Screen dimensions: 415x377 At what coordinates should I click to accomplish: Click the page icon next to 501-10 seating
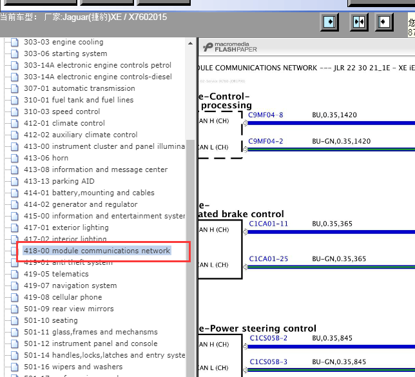coord(15,320)
